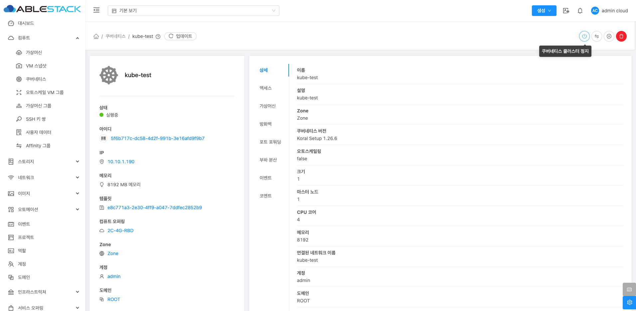Toggle the sidebar collapse menu icon
This screenshot has height=311, width=636.
tap(96, 10)
